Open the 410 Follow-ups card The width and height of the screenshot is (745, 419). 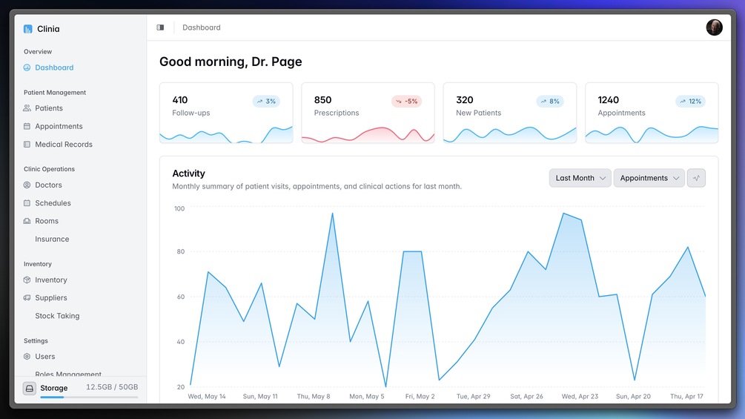coord(226,113)
